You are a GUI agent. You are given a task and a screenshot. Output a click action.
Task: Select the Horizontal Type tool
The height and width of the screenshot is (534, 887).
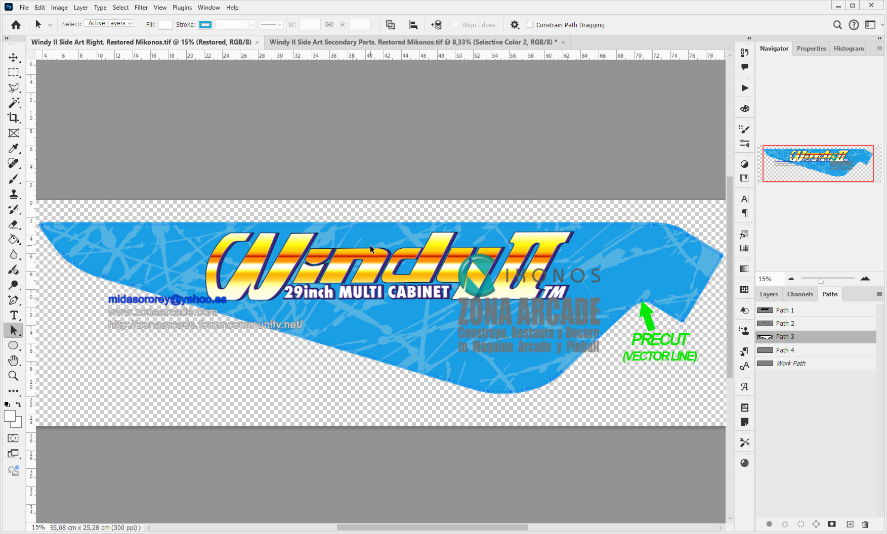point(14,316)
